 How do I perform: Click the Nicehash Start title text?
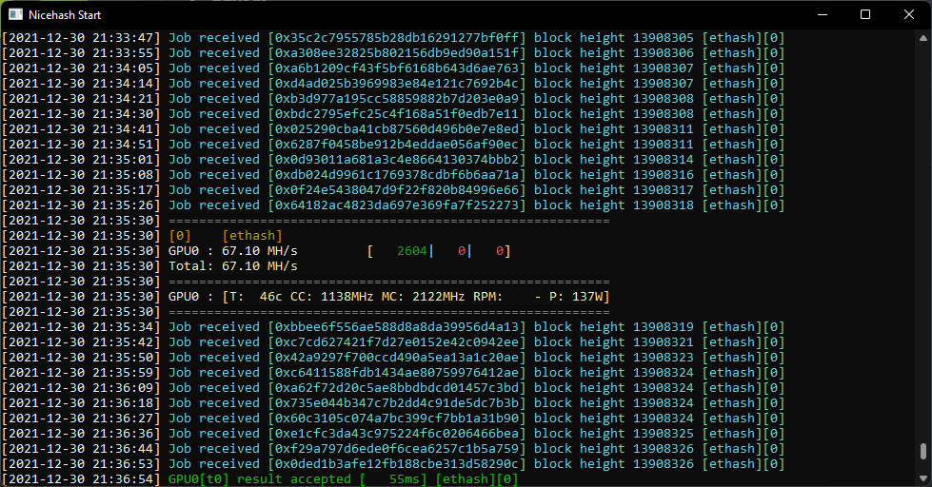coord(65,15)
